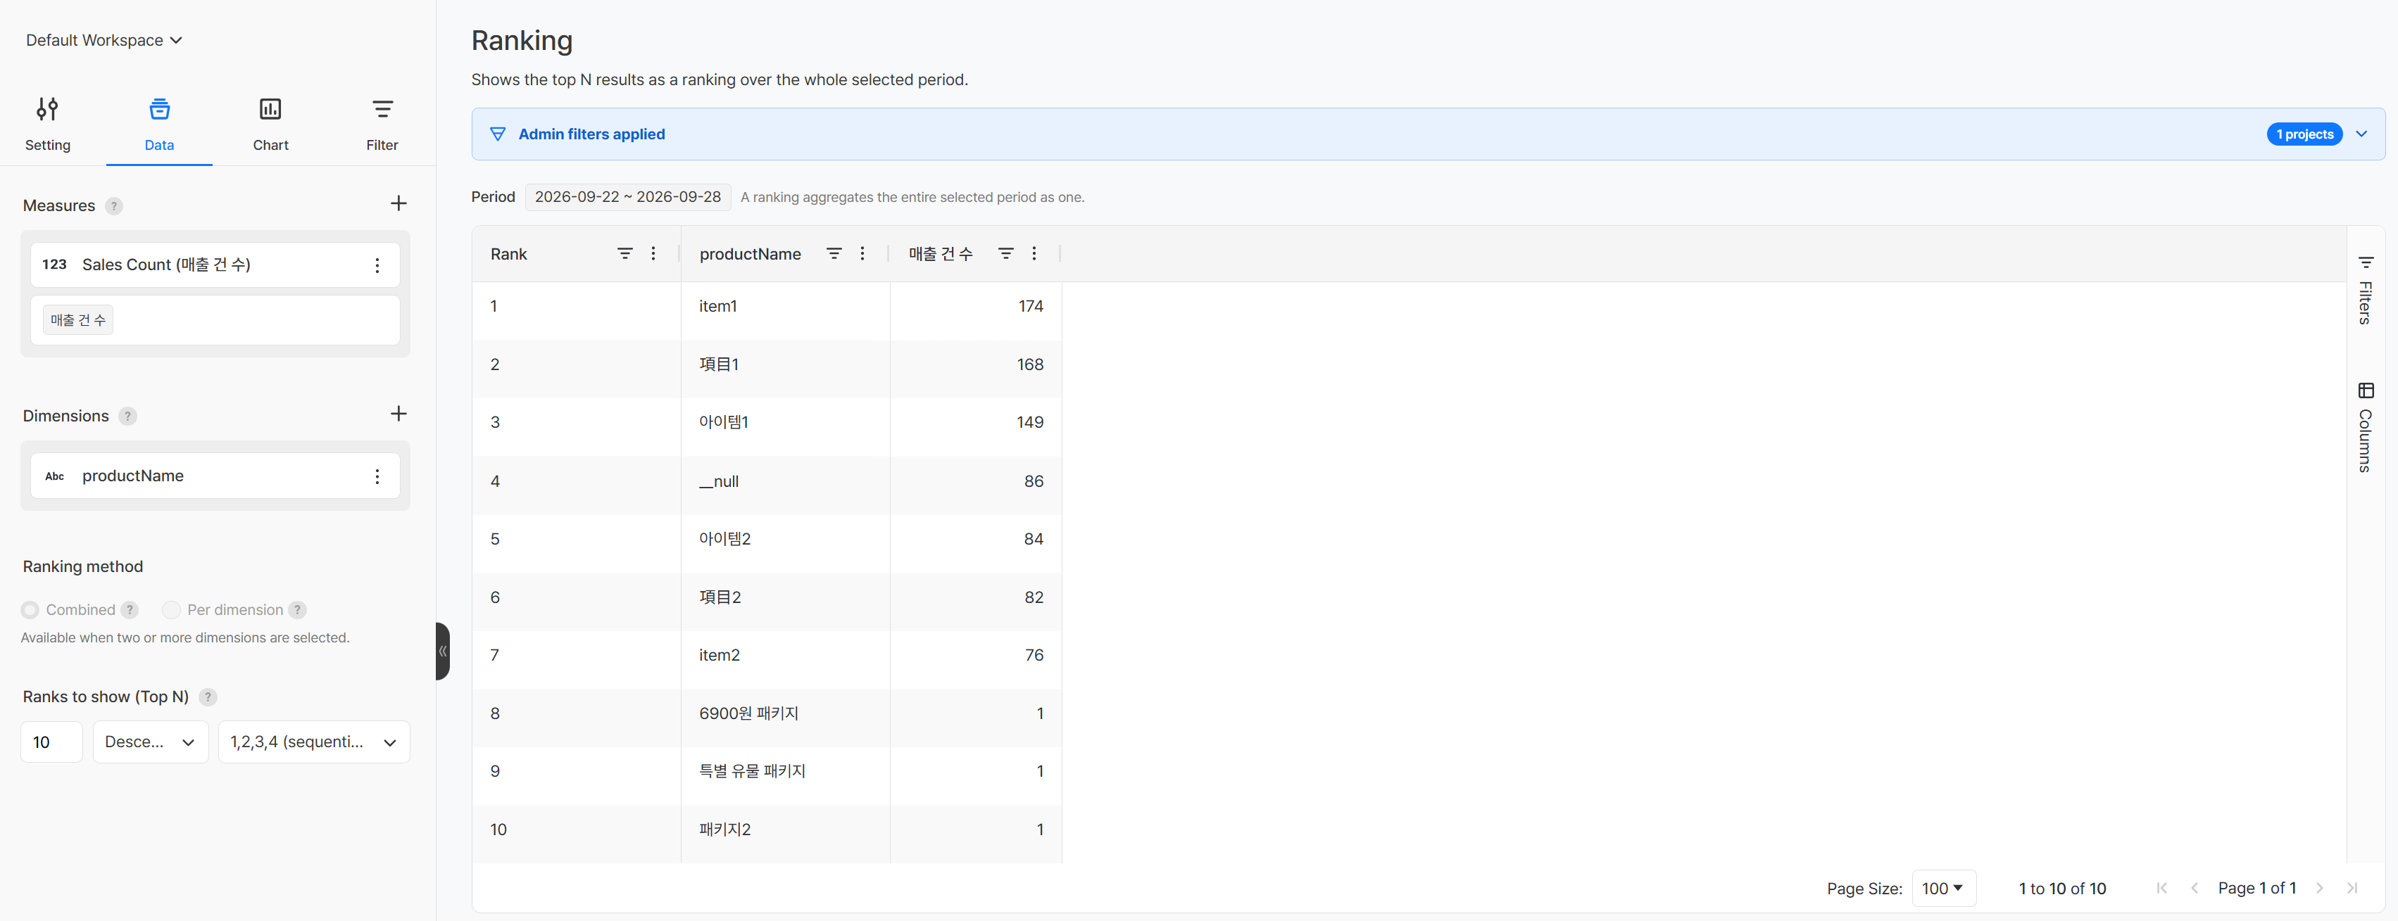Filter the 매출 건 수 column
This screenshot has width=2398, height=921.
(1005, 253)
